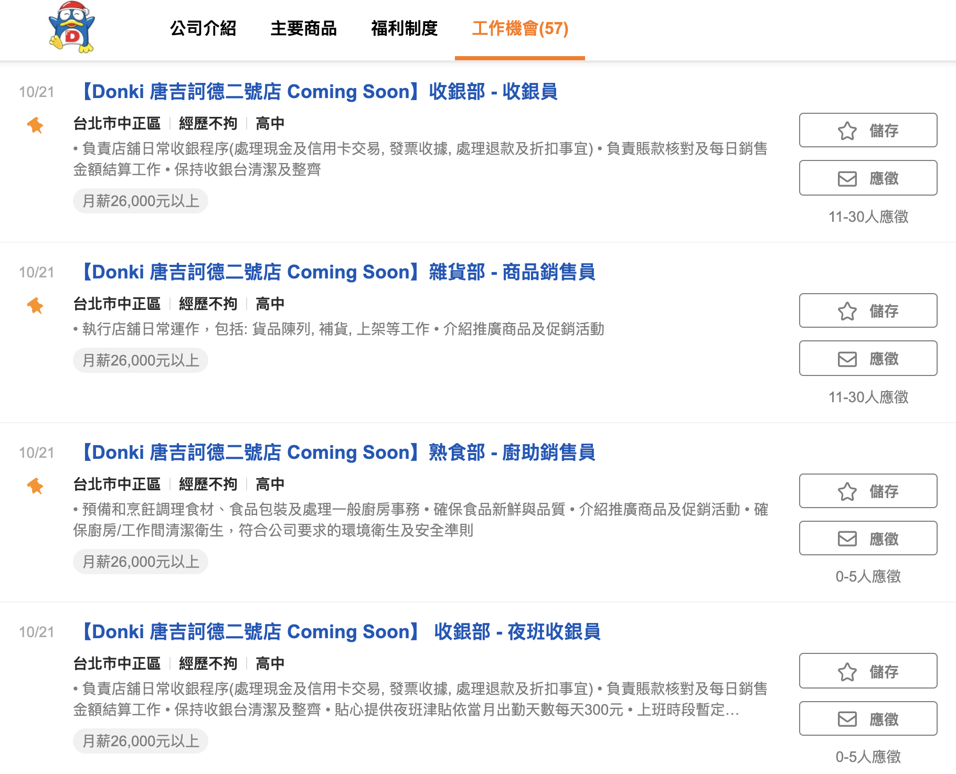Viewport: 956px width, 774px height.
Task: Open the 收銀部 - 收銀員 job title link
Action: click(317, 92)
